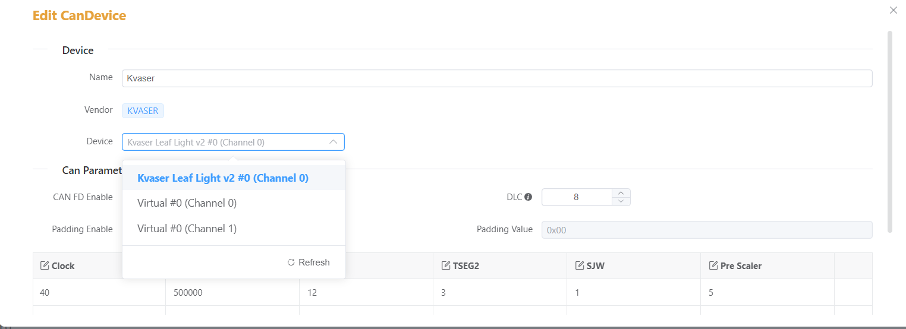906x329 pixels.
Task: Click the refresh icon in device dropdown
Action: tap(291, 262)
